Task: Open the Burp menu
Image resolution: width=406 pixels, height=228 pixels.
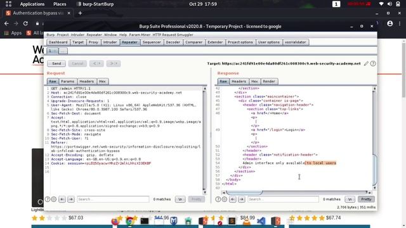Action: (51, 35)
